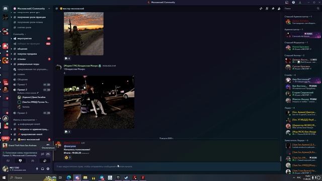The height and width of the screenshot is (181, 322).
Task: Open предложения-event channel
Action: coord(31,134)
